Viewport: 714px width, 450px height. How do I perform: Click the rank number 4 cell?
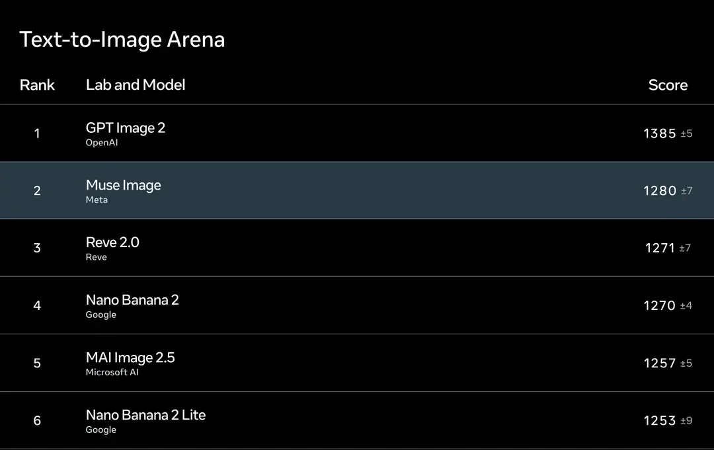pyautogui.click(x=37, y=305)
